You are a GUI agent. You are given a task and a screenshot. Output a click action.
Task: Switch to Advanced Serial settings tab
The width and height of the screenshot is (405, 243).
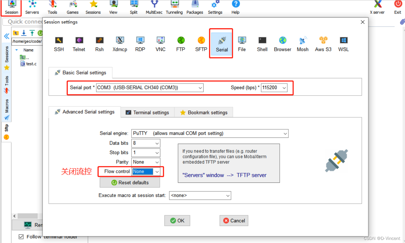(x=85, y=112)
